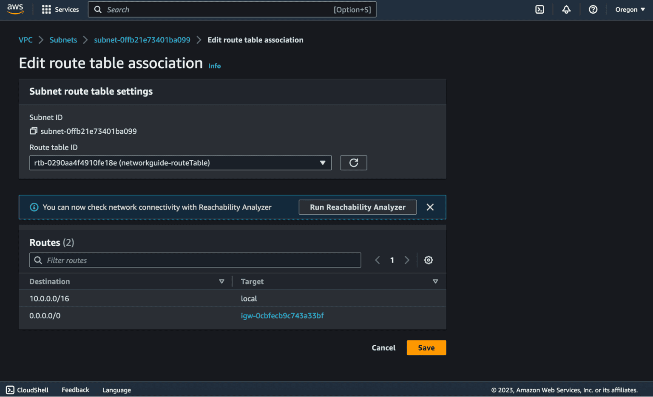Dismiss the Reachability Analyzer banner
The image size is (653, 397).
[430, 207]
